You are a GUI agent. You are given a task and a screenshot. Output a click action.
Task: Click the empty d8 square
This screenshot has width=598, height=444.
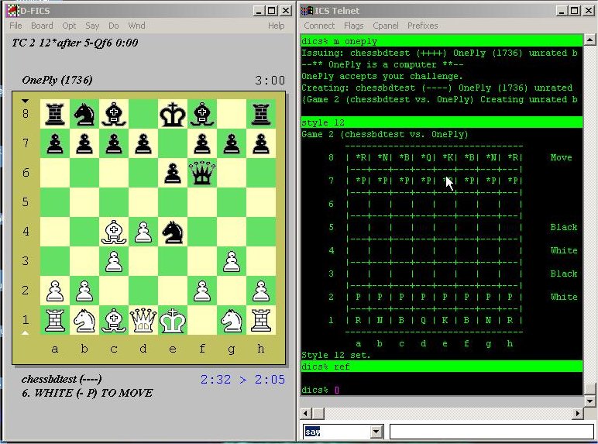tap(143, 114)
